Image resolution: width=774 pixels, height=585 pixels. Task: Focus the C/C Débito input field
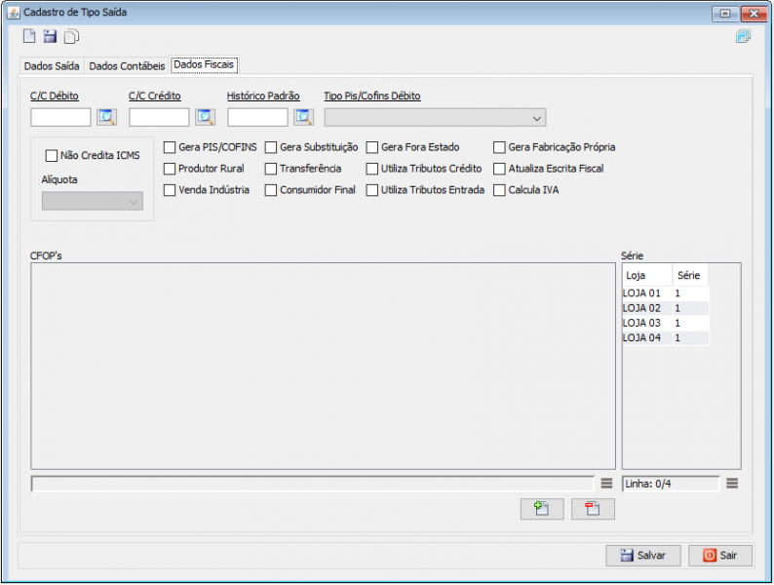pos(60,118)
